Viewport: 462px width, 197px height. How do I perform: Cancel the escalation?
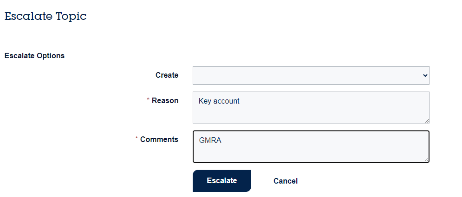(285, 181)
